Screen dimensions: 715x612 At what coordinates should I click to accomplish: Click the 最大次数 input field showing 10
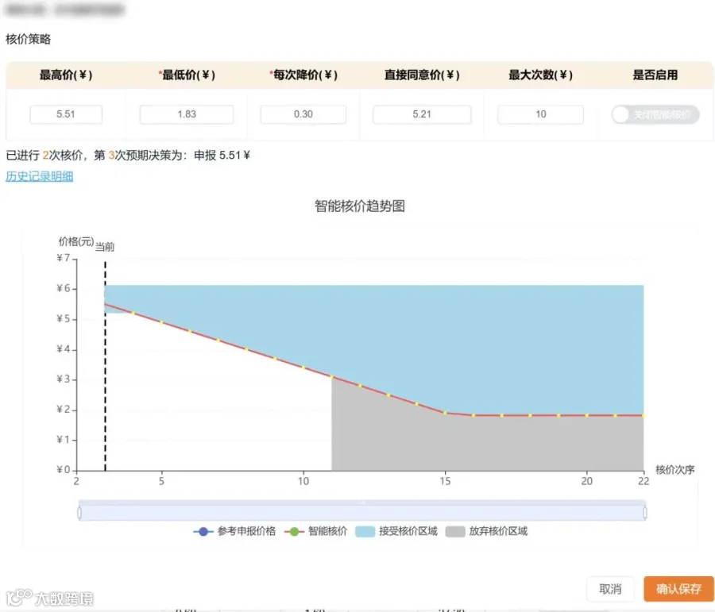(540, 114)
